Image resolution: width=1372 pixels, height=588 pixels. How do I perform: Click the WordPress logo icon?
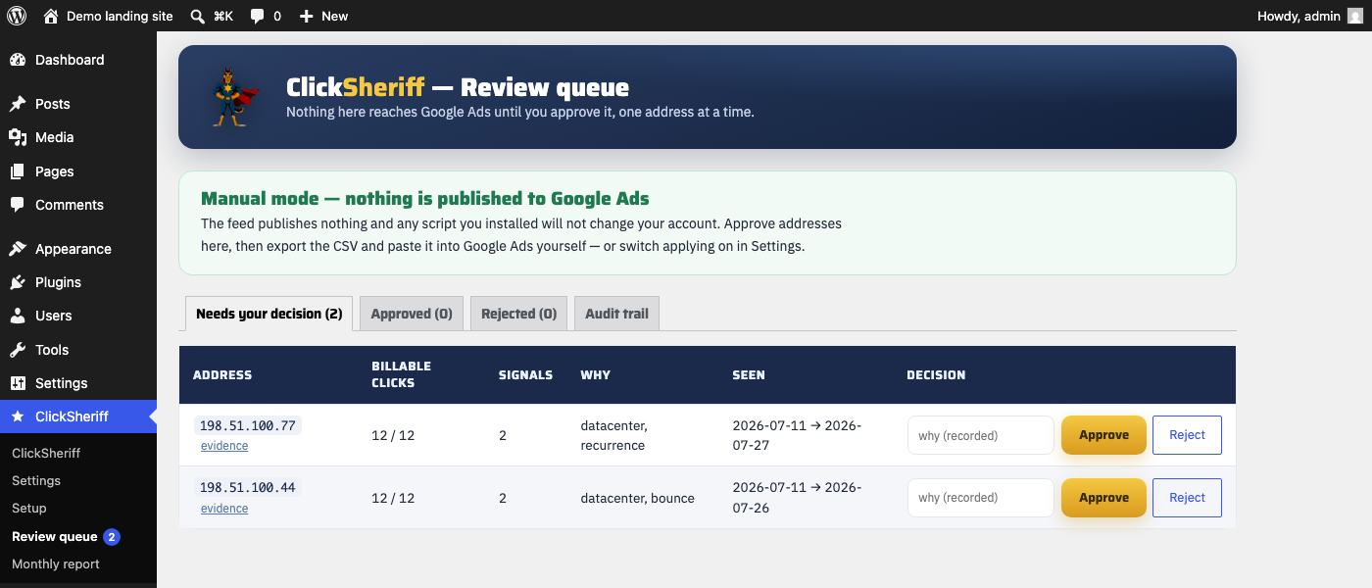pyautogui.click(x=17, y=16)
